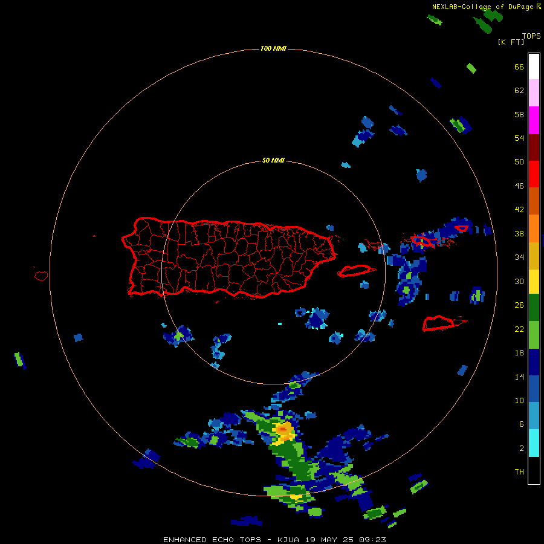Image resolution: width=544 pixels, height=544 pixels.
Task: Click the light green legend band
Action: point(534,335)
